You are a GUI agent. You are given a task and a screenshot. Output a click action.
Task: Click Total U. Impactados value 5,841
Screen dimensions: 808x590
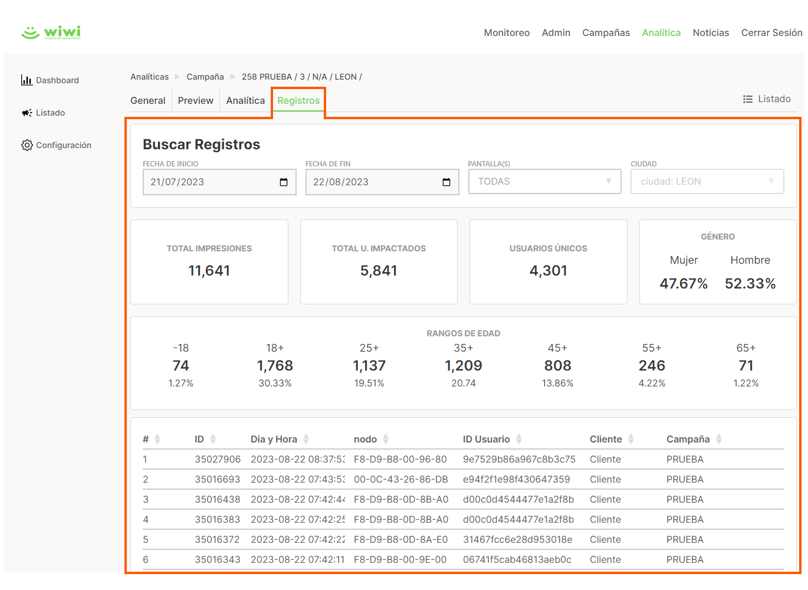(379, 271)
